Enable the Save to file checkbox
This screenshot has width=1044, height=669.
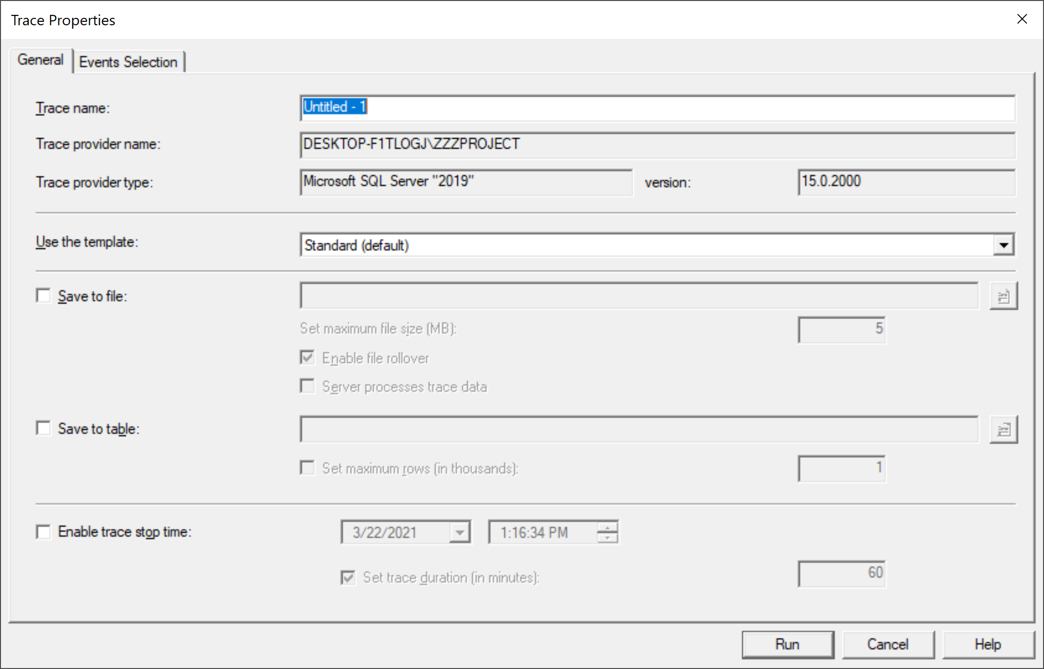[44, 296]
